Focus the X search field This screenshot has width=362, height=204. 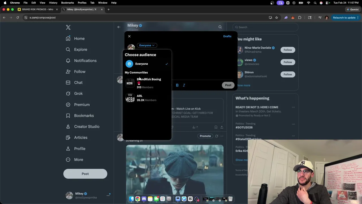pos(265,27)
